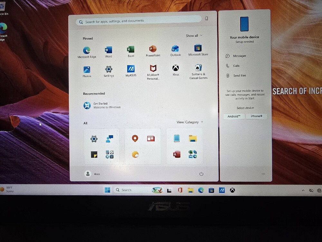The width and height of the screenshot is (322, 242).
Task: Open McAfee Personal in the Pinned apps
Action: 153,72
